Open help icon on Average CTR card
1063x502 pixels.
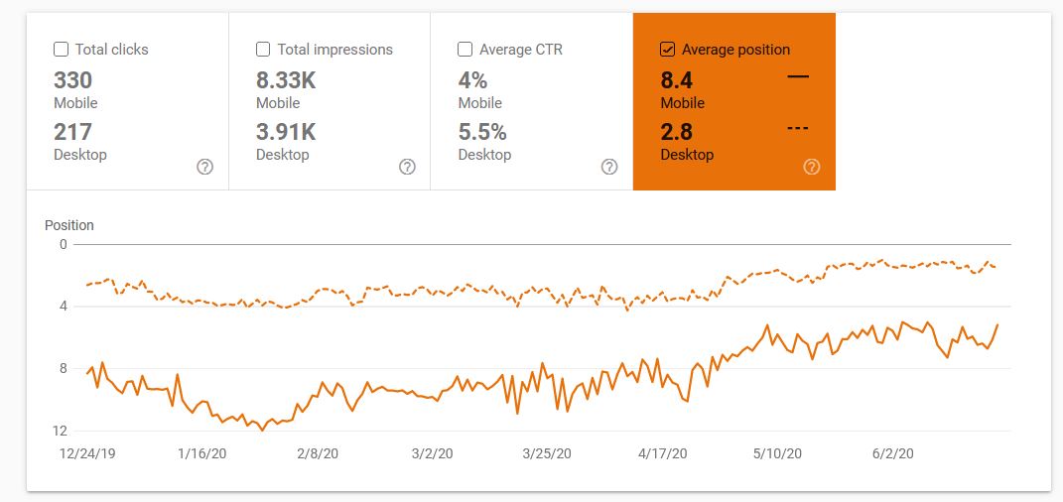click(609, 167)
